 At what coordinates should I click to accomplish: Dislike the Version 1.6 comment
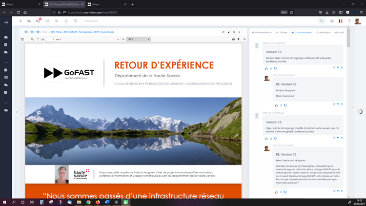275,69
